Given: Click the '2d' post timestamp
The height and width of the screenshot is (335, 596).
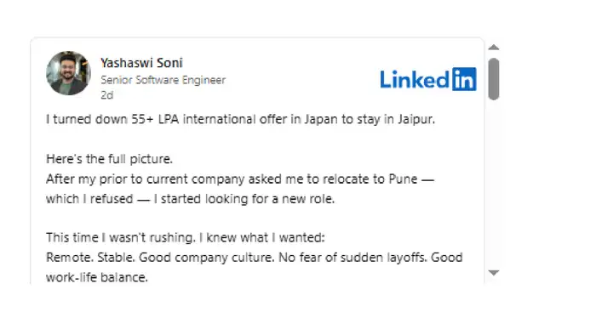Looking at the screenshot, I should point(107,95).
